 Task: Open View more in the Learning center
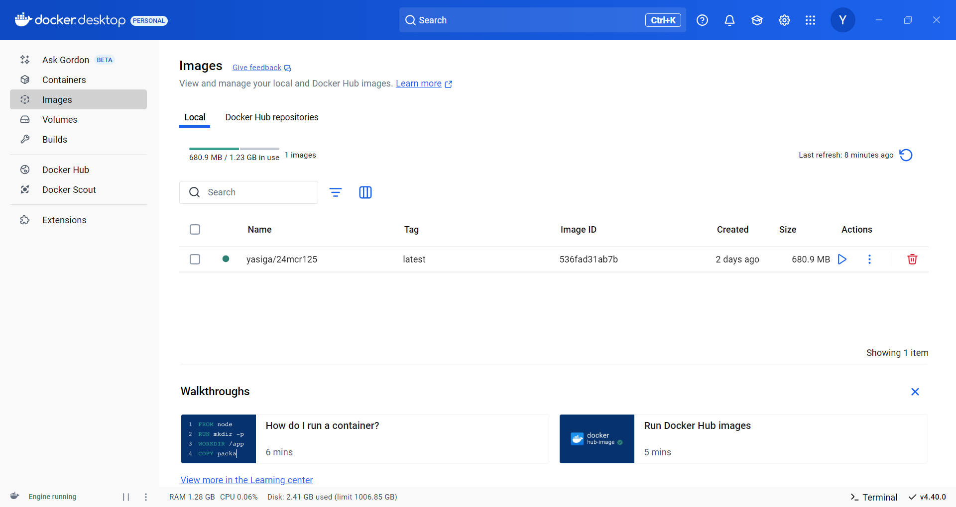click(246, 480)
